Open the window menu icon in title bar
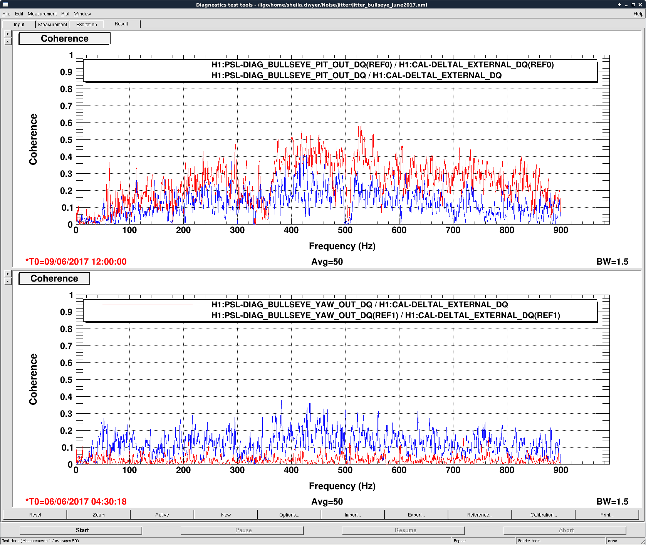The height and width of the screenshot is (545, 646). (x=5, y=5)
